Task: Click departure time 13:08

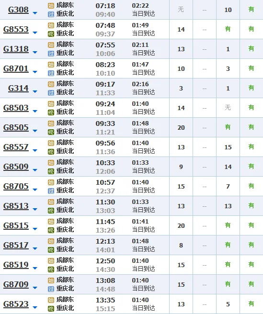Action: (x=105, y=280)
